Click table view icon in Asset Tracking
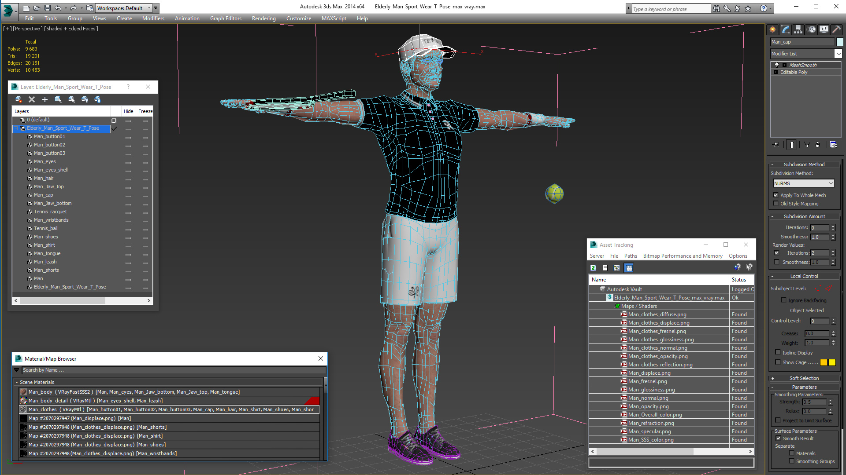 coord(629,268)
